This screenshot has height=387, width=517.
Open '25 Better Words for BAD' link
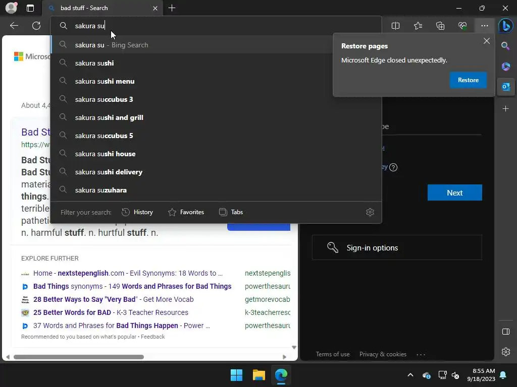[x=111, y=312]
